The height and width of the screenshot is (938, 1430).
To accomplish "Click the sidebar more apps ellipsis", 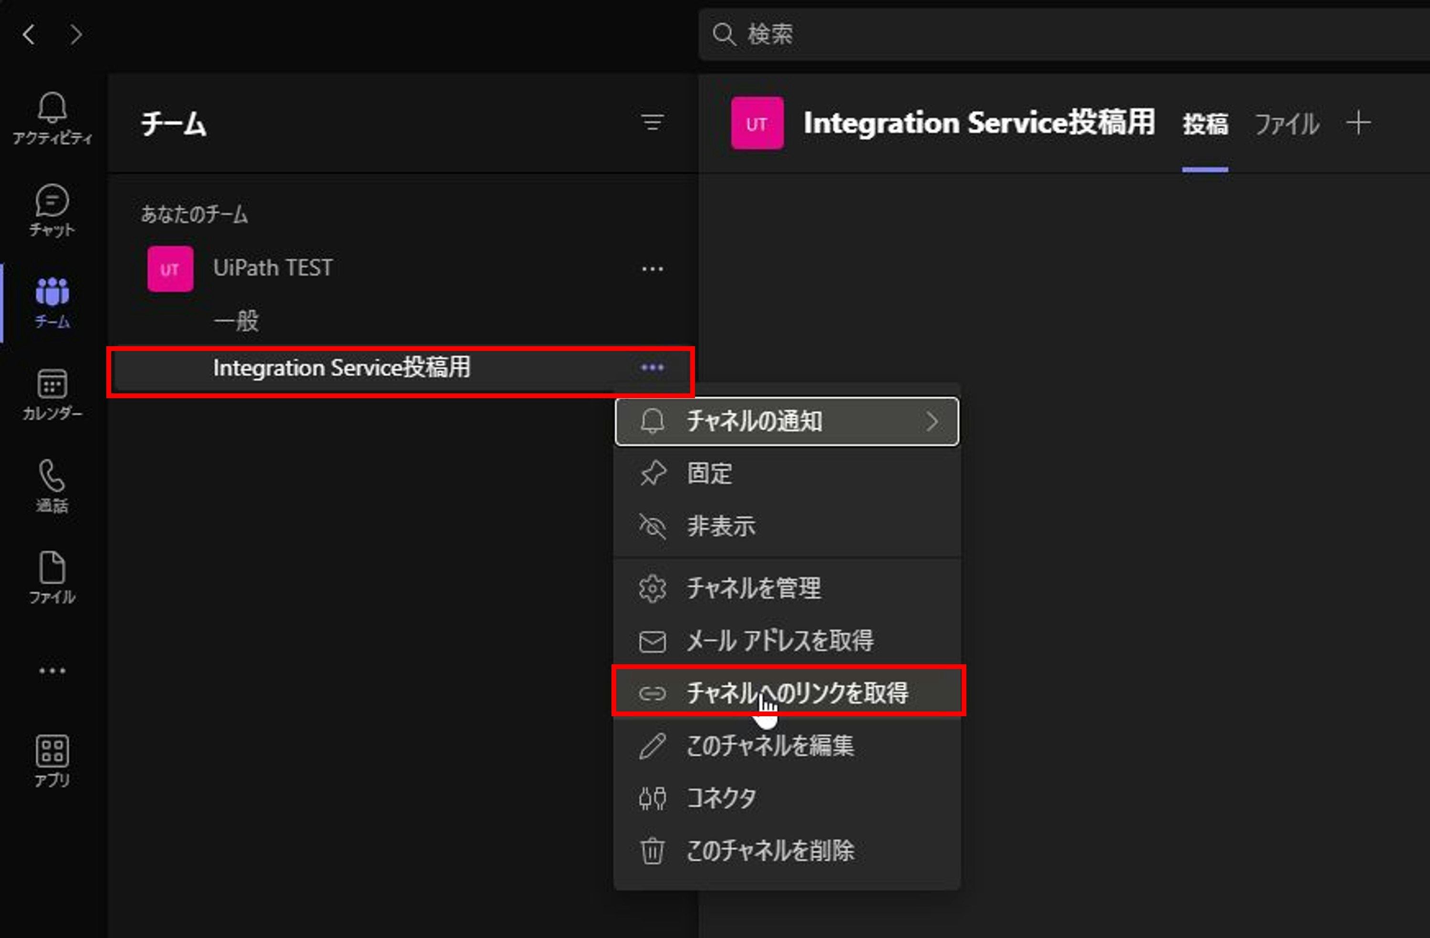I will pos(52,670).
